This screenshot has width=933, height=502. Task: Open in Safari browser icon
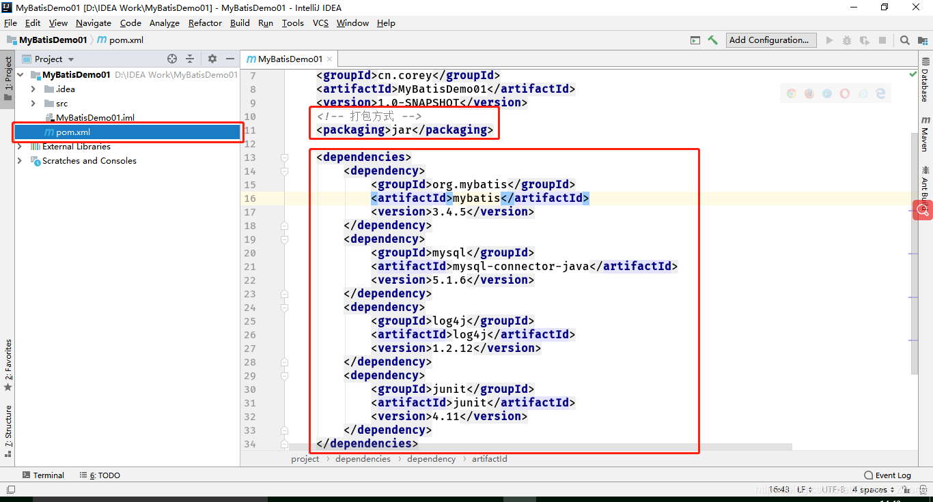[x=827, y=93]
